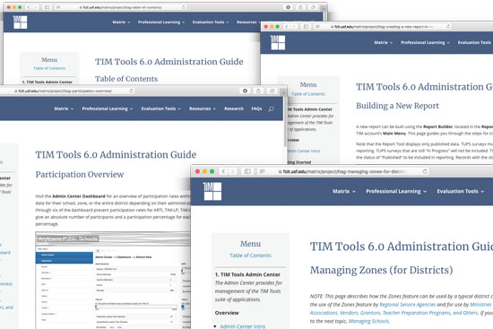The width and height of the screenshot is (493, 329).
Task: Expand the Matrix dropdown in front window
Action: click(x=344, y=191)
